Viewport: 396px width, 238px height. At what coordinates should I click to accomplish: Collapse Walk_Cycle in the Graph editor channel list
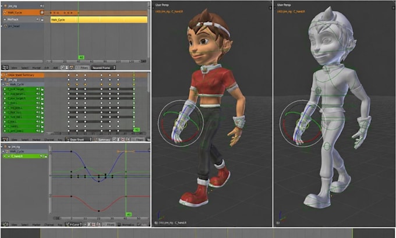click(3, 151)
